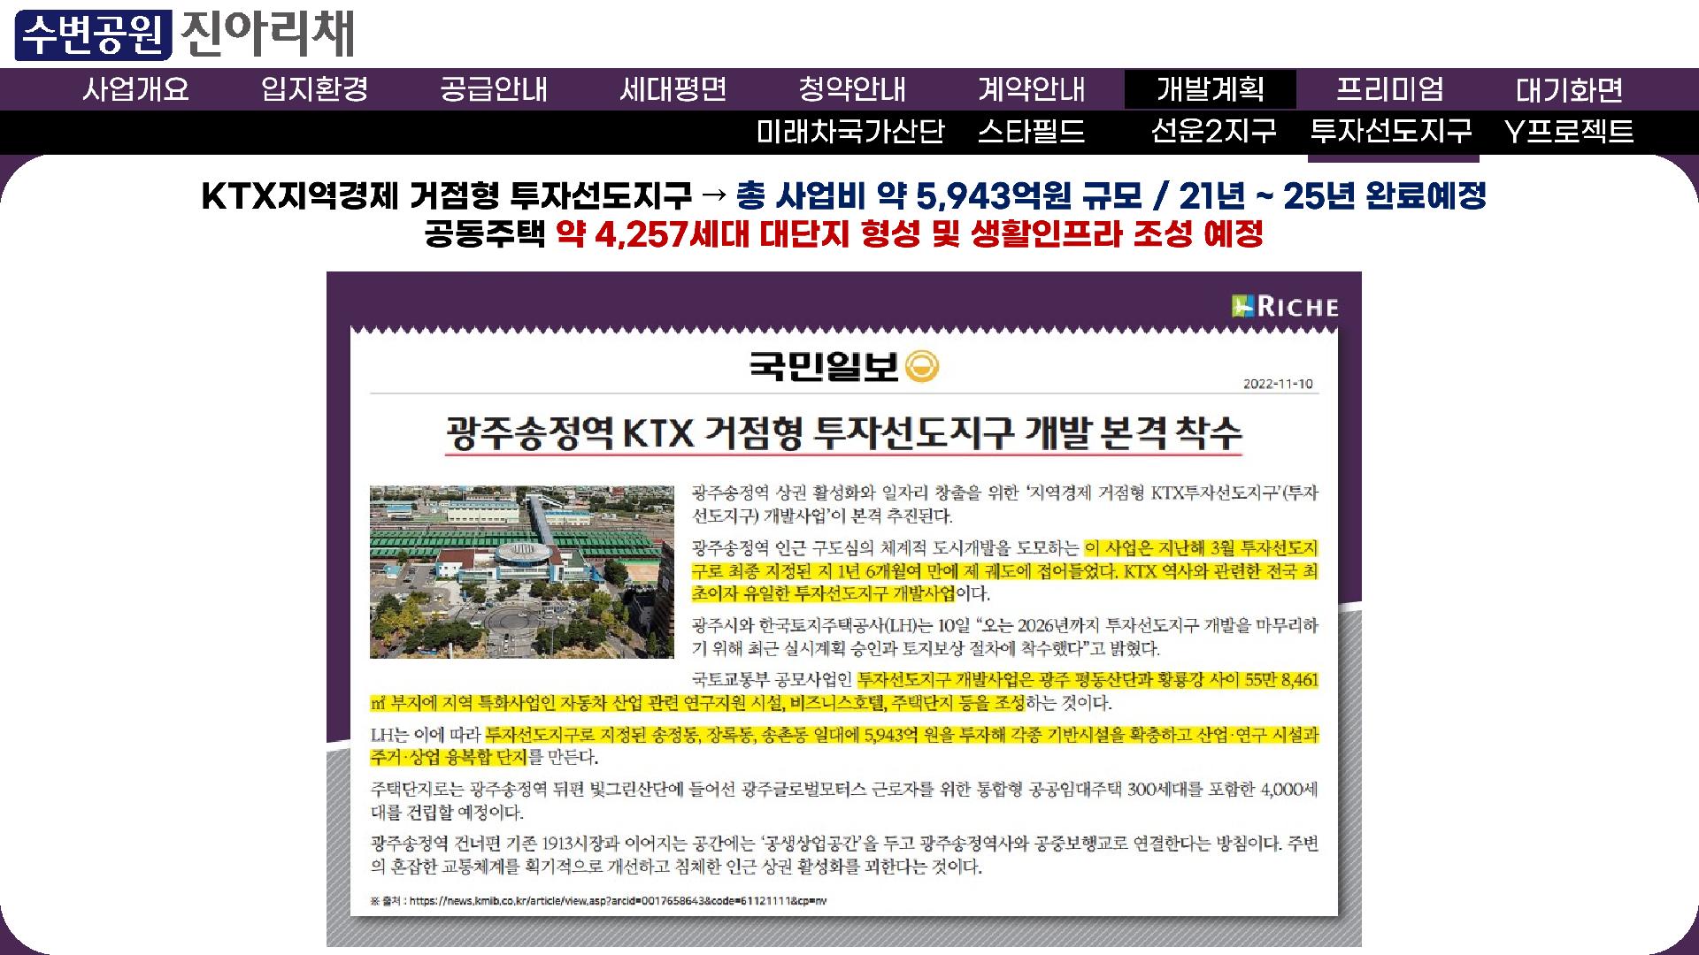Click the article headline 광주송정역 KTX 거점형
The width and height of the screenshot is (1699, 955).
pos(843,433)
